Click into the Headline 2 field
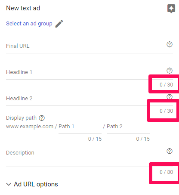 click(89, 99)
